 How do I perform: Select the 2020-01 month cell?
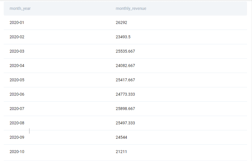tap(17, 23)
